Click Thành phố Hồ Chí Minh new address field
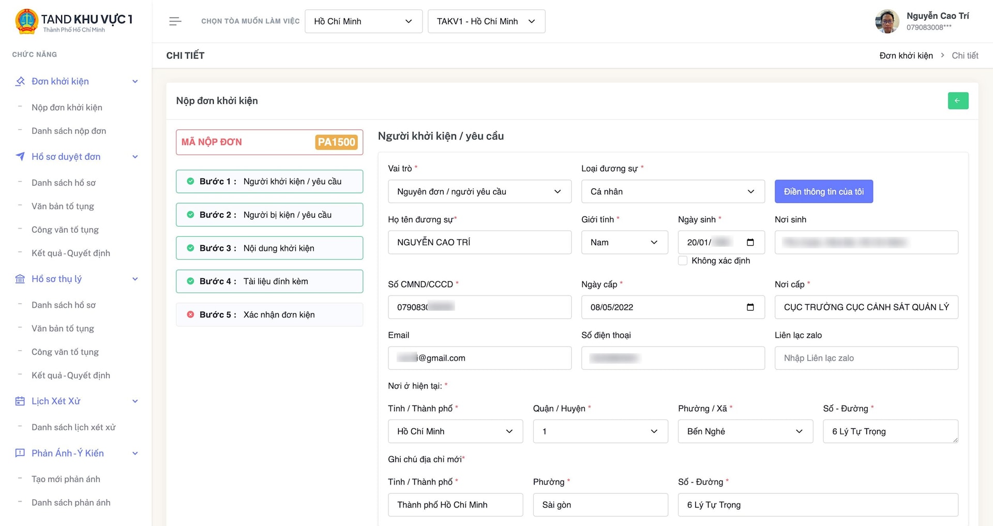The height and width of the screenshot is (526, 993). click(x=455, y=505)
